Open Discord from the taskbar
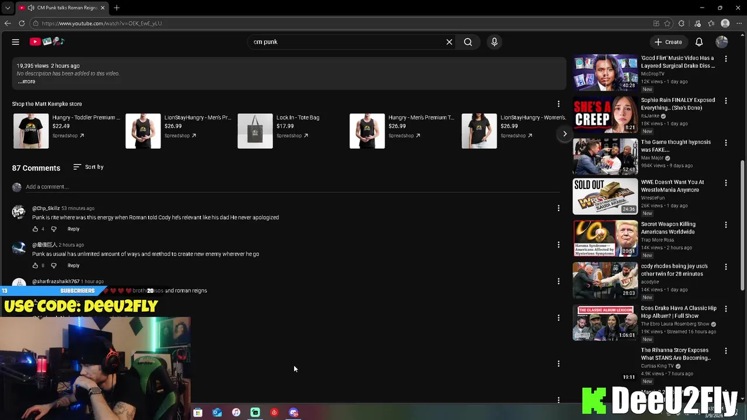 point(294,412)
